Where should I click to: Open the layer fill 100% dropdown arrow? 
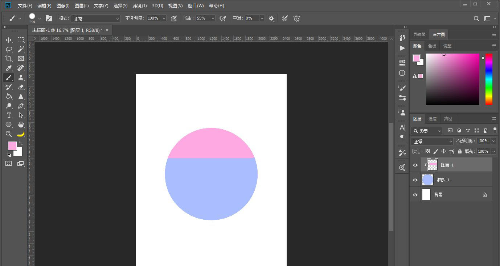pos(494,151)
